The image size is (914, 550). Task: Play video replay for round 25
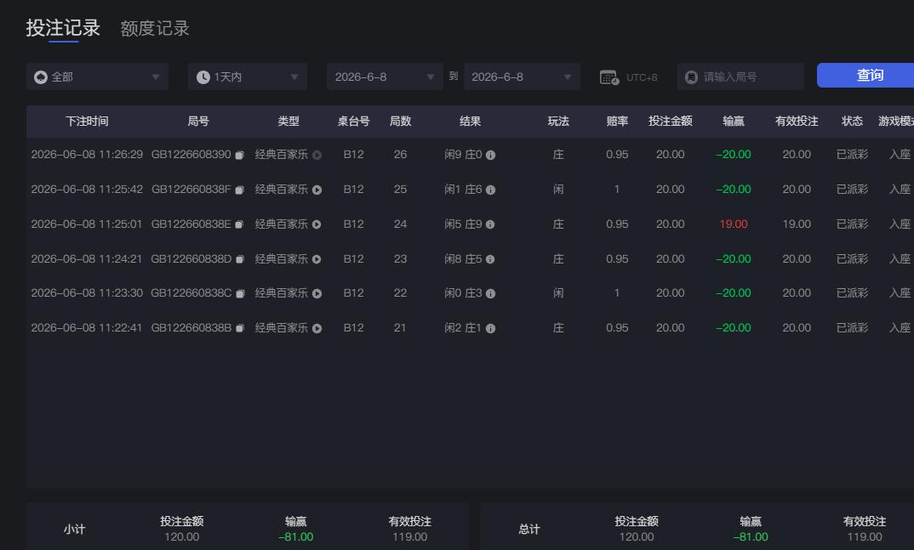click(317, 190)
